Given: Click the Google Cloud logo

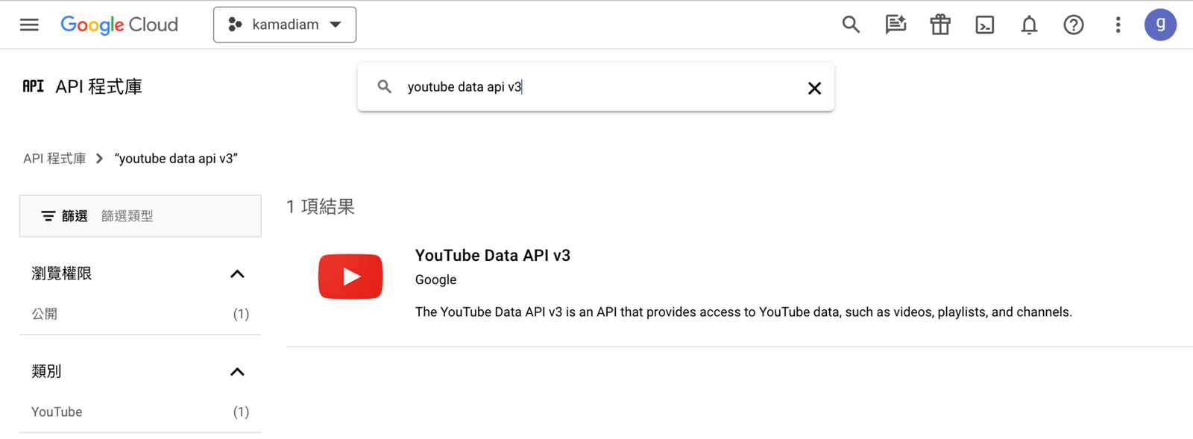Looking at the screenshot, I should (x=119, y=25).
